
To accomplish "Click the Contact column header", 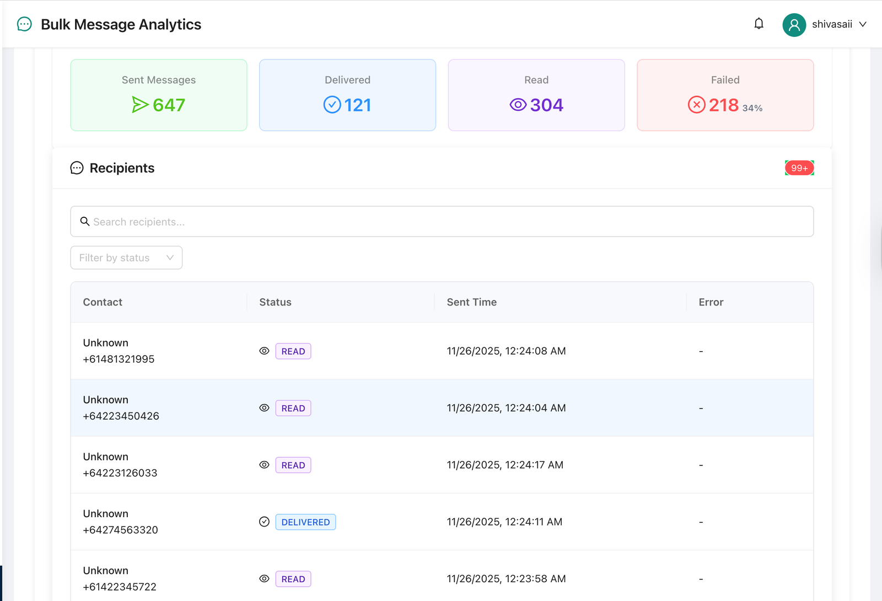I will pos(103,302).
